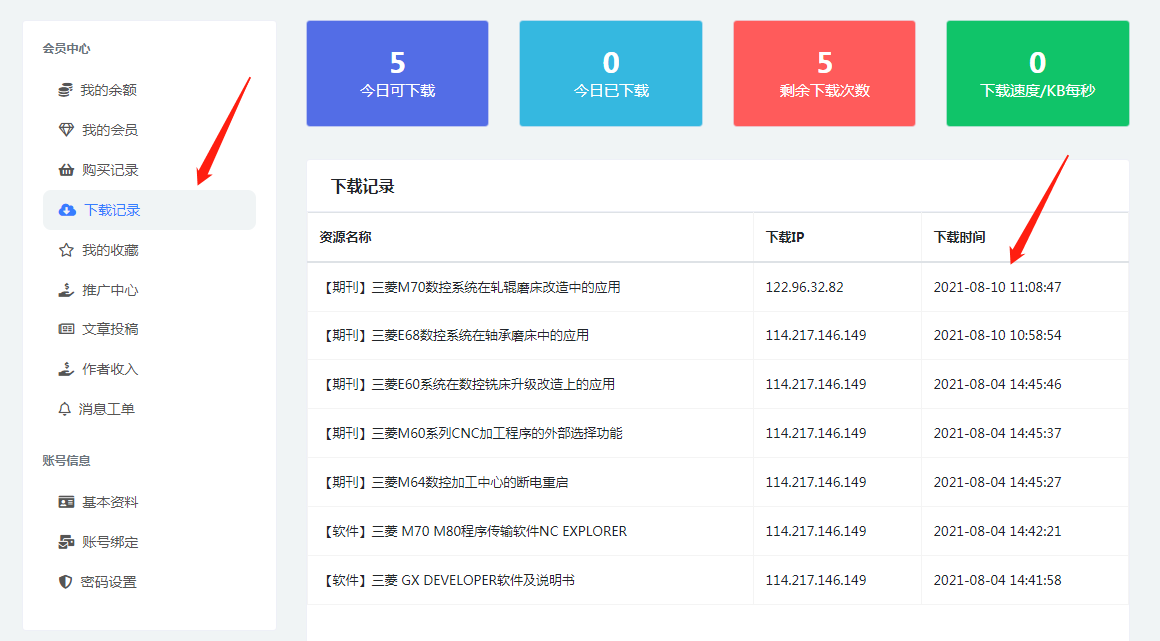Click timestamp 2021-08-04 14:42:21
The image size is (1160, 641).
click(x=997, y=531)
